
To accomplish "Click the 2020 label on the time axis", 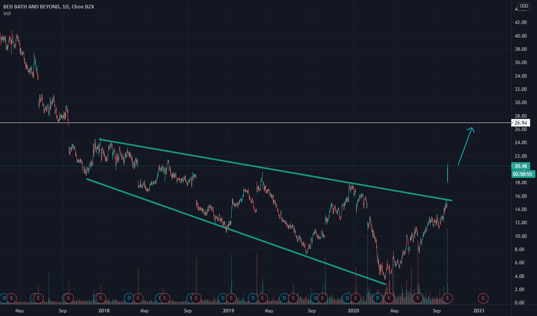I will click(x=353, y=310).
